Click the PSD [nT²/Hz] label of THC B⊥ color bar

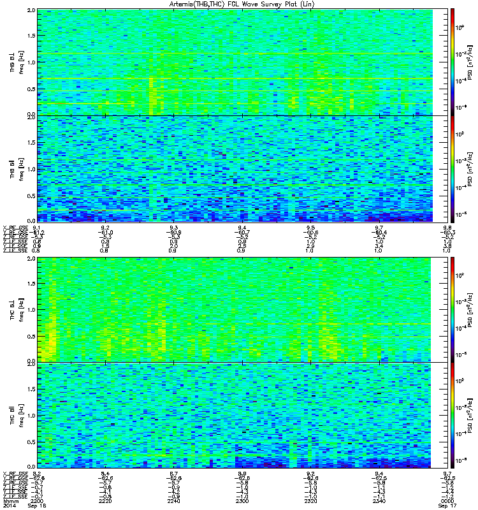click(470, 310)
